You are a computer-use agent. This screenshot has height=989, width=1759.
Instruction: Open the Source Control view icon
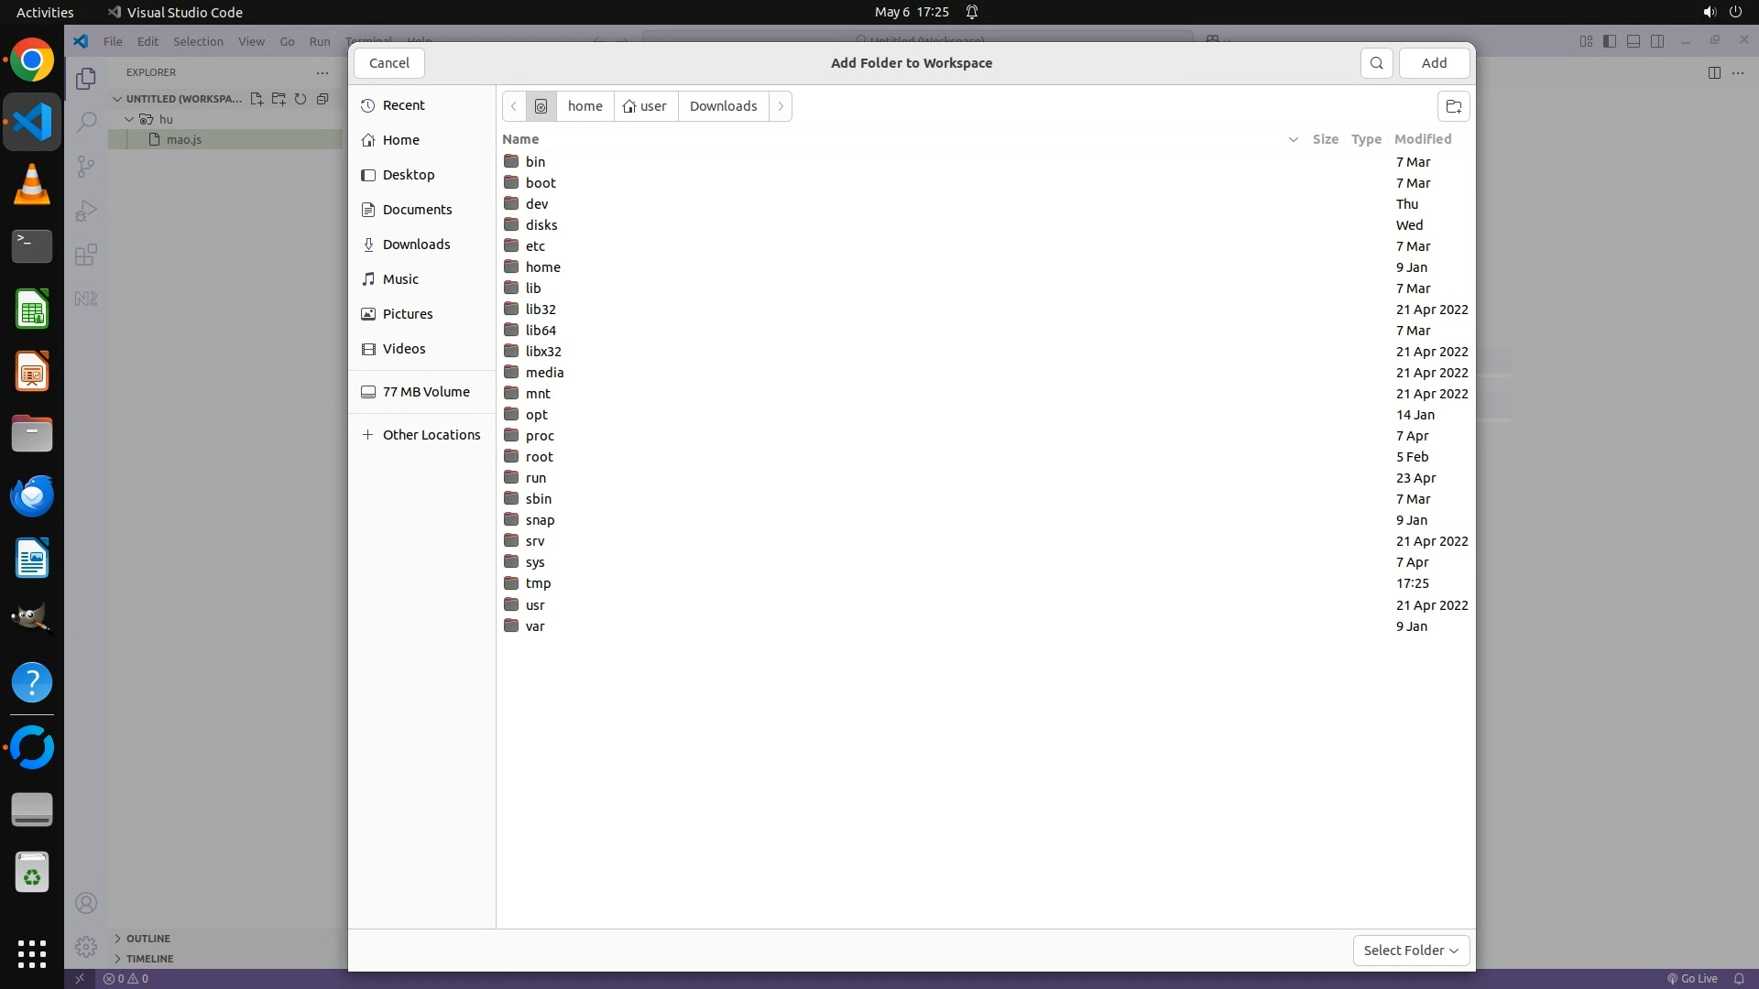pyautogui.click(x=86, y=166)
